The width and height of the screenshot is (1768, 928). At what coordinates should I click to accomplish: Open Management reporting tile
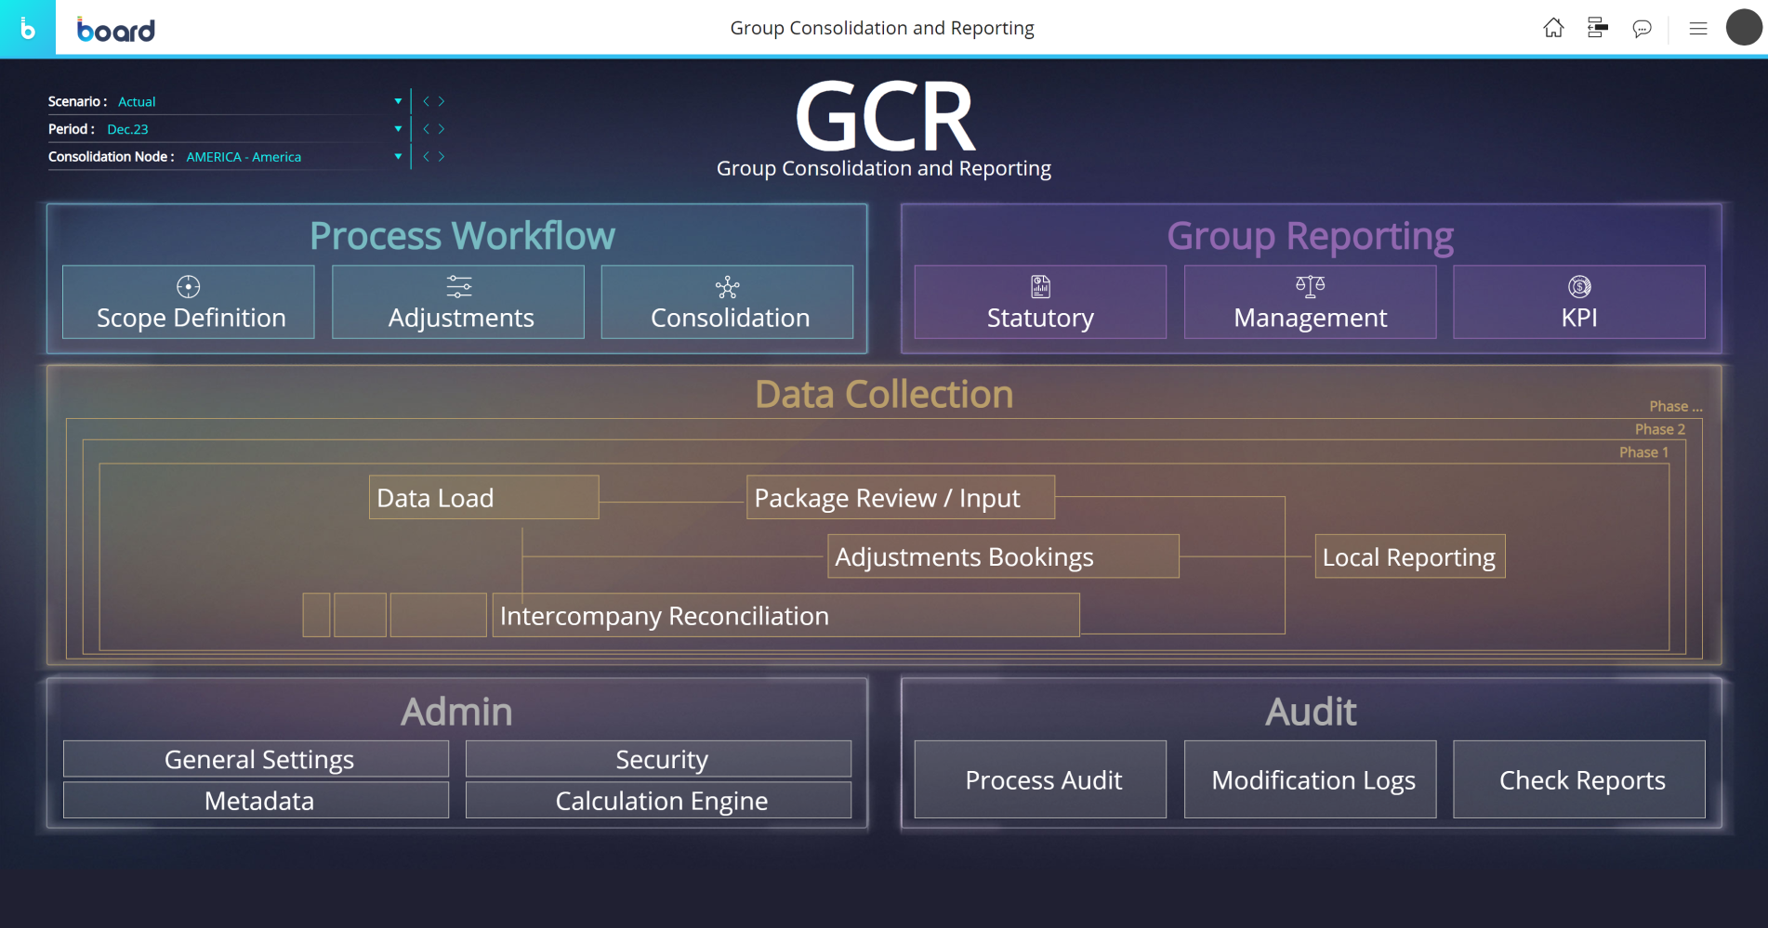1310,302
